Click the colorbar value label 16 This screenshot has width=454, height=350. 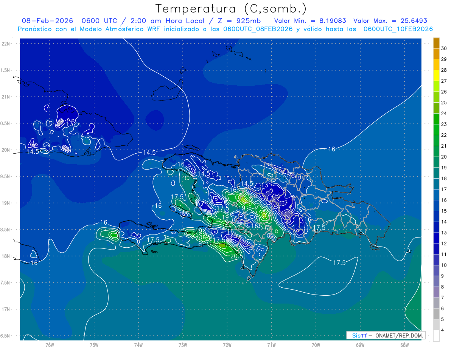444,200
